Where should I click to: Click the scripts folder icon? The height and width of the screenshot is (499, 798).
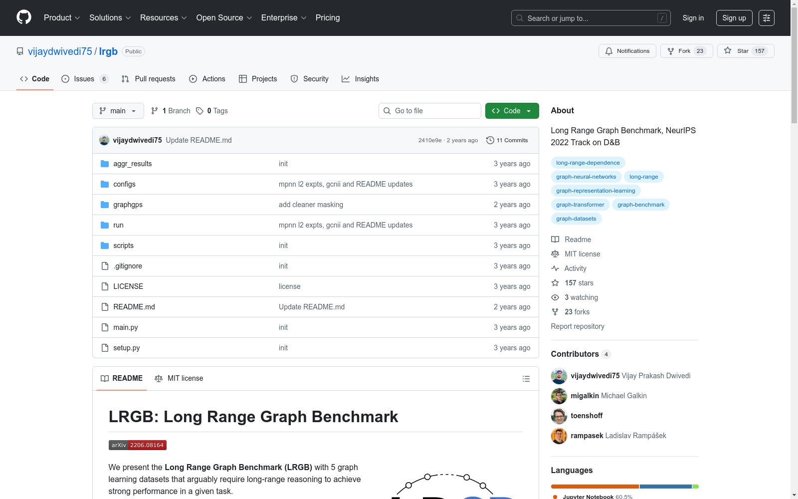point(105,246)
